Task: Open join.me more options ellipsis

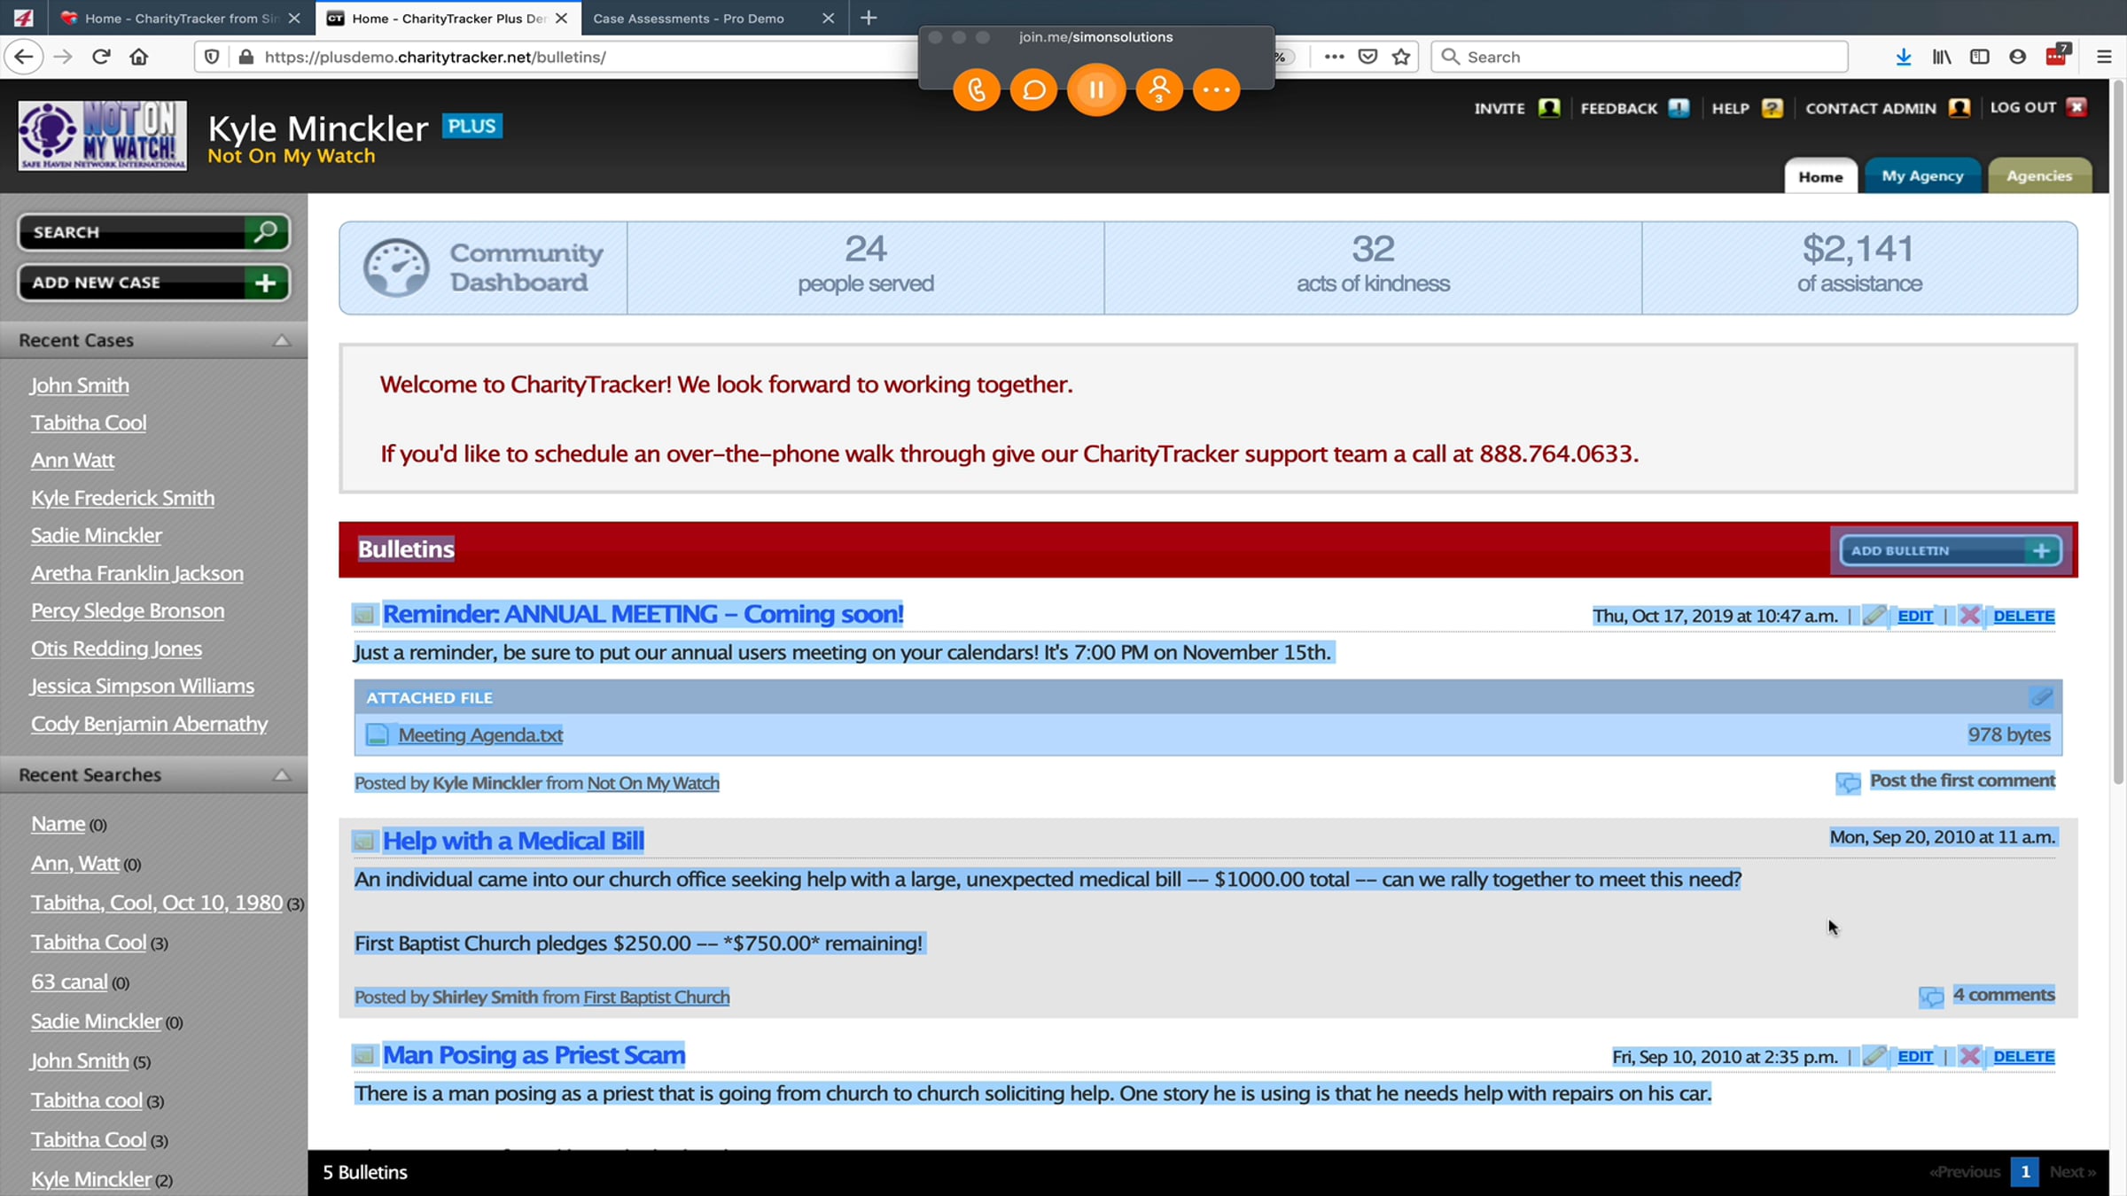Action: [1216, 89]
